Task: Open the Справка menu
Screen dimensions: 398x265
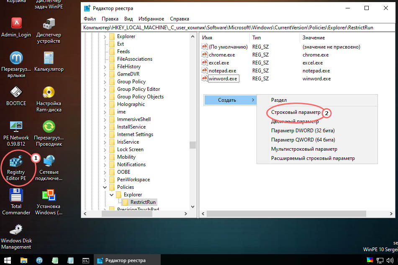Action: pos(180,19)
